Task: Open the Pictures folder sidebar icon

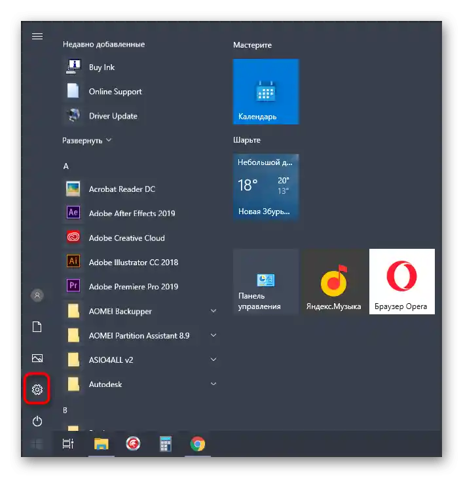Action: tap(37, 358)
